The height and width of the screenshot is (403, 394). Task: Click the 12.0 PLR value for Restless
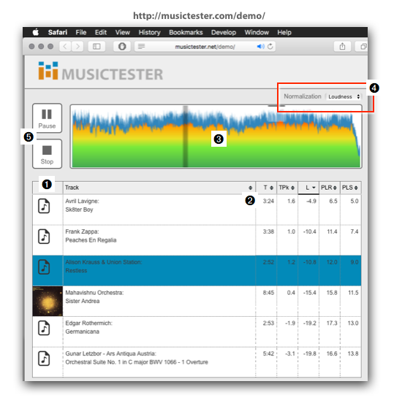pos(332,262)
